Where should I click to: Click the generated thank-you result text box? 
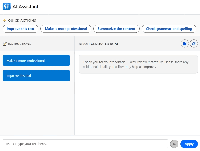pyautogui.click(x=138, y=64)
